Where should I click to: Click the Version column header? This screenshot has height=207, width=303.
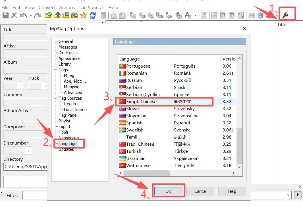[x=229, y=59]
